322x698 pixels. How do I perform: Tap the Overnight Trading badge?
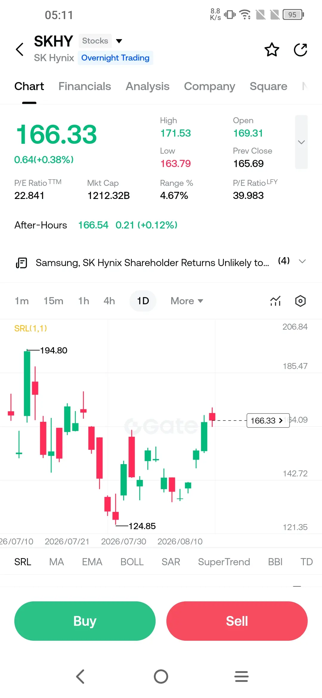click(x=115, y=58)
